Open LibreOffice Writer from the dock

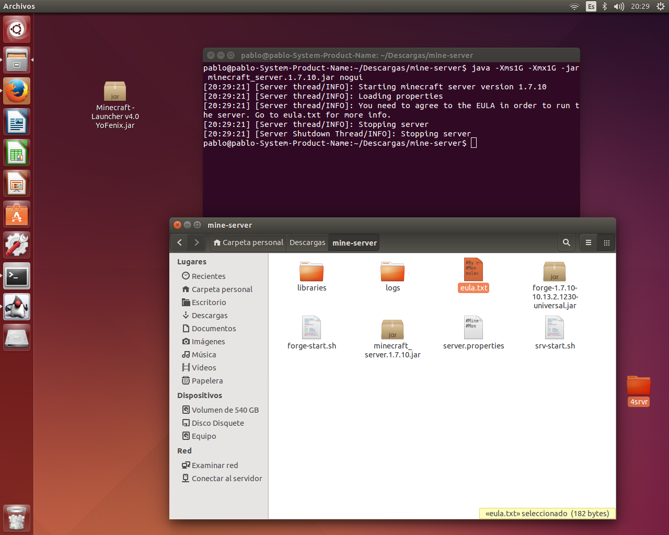(x=17, y=122)
